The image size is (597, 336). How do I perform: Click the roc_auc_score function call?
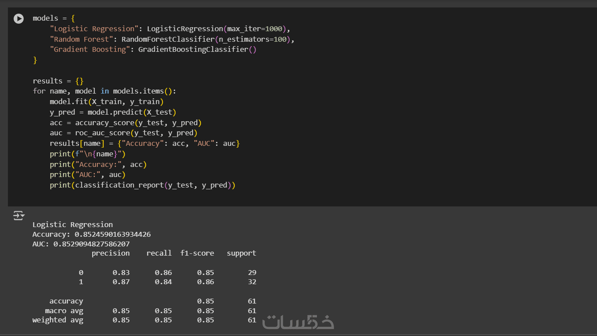pyautogui.click(x=102, y=133)
